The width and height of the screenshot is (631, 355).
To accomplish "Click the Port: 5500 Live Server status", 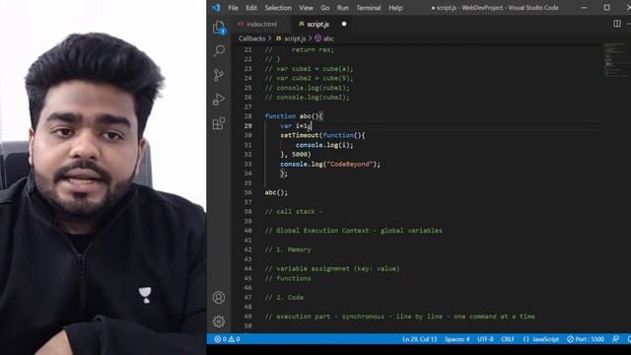I will pyautogui.click(x=586, y=339).
